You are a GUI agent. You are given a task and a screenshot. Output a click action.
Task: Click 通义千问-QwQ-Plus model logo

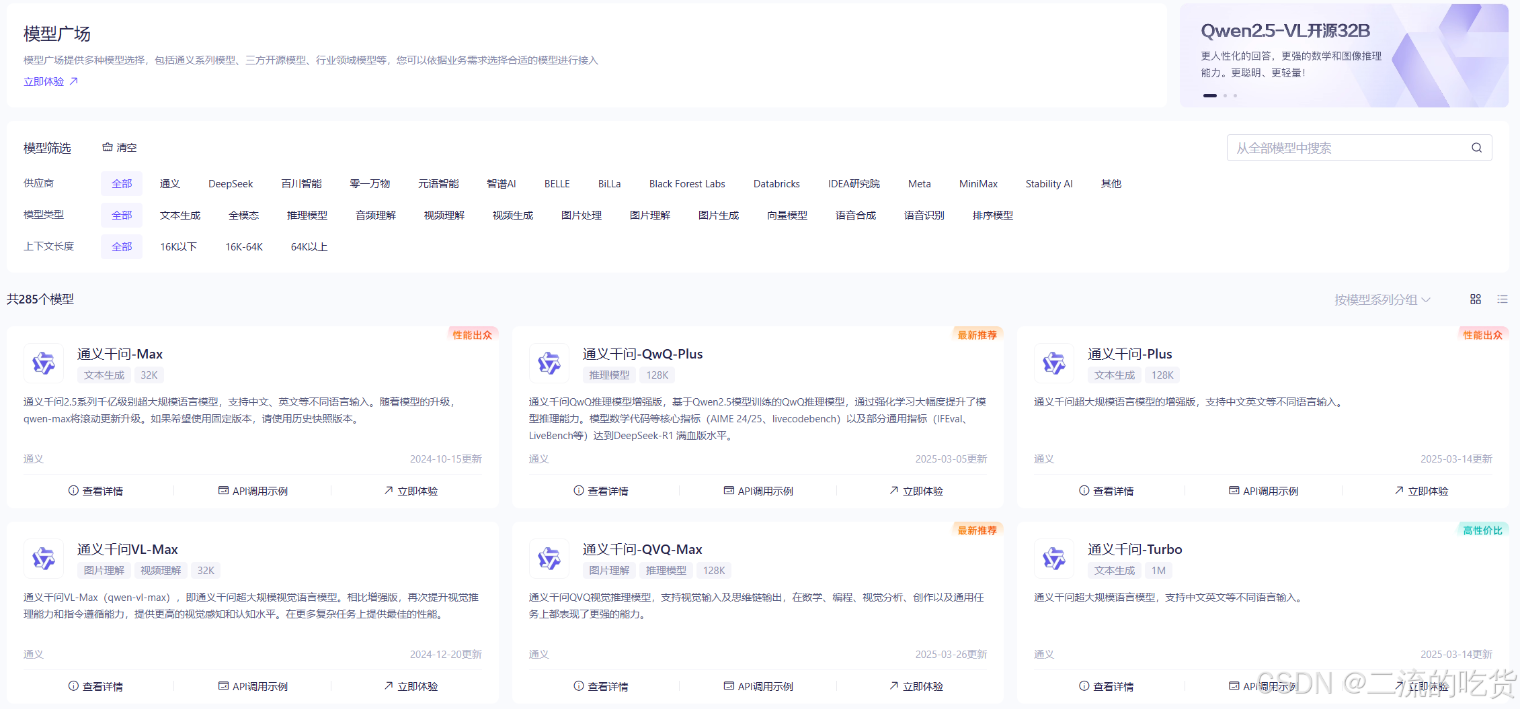549,363
